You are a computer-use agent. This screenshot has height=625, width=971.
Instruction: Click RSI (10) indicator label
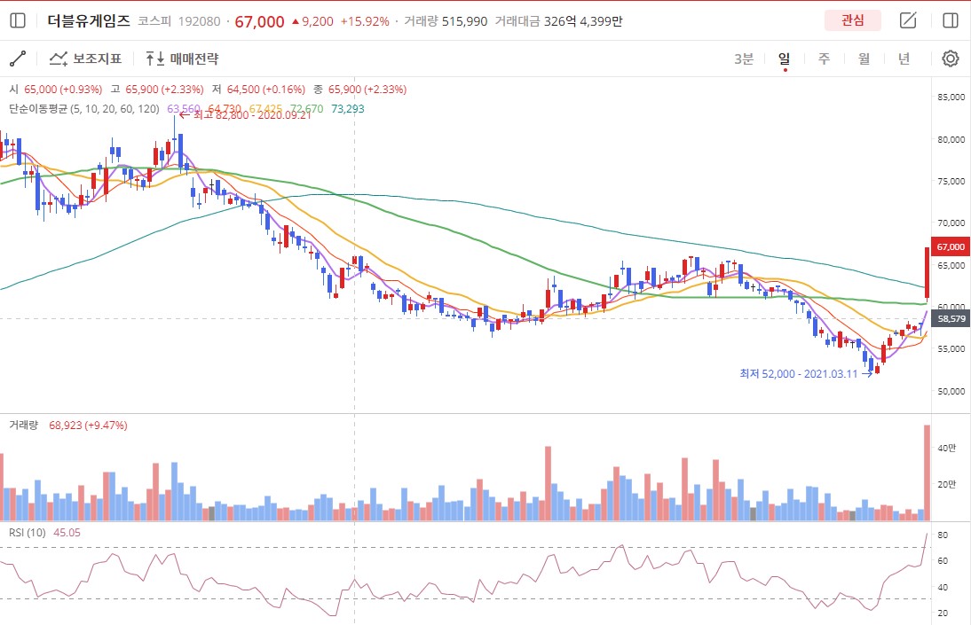tap(28, 532)
